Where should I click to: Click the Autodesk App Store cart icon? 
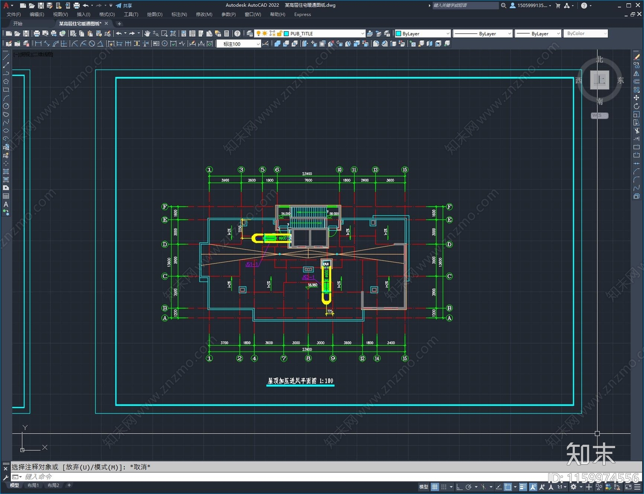click(558, 6)
